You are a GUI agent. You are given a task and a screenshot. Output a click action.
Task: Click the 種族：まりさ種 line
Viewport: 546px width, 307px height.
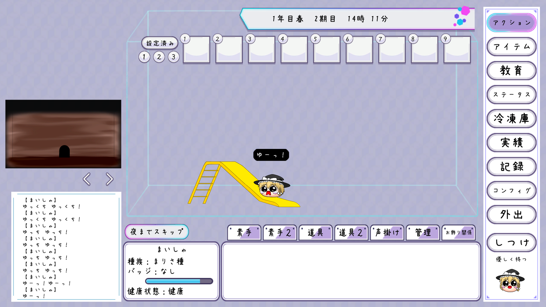point(156,261)
